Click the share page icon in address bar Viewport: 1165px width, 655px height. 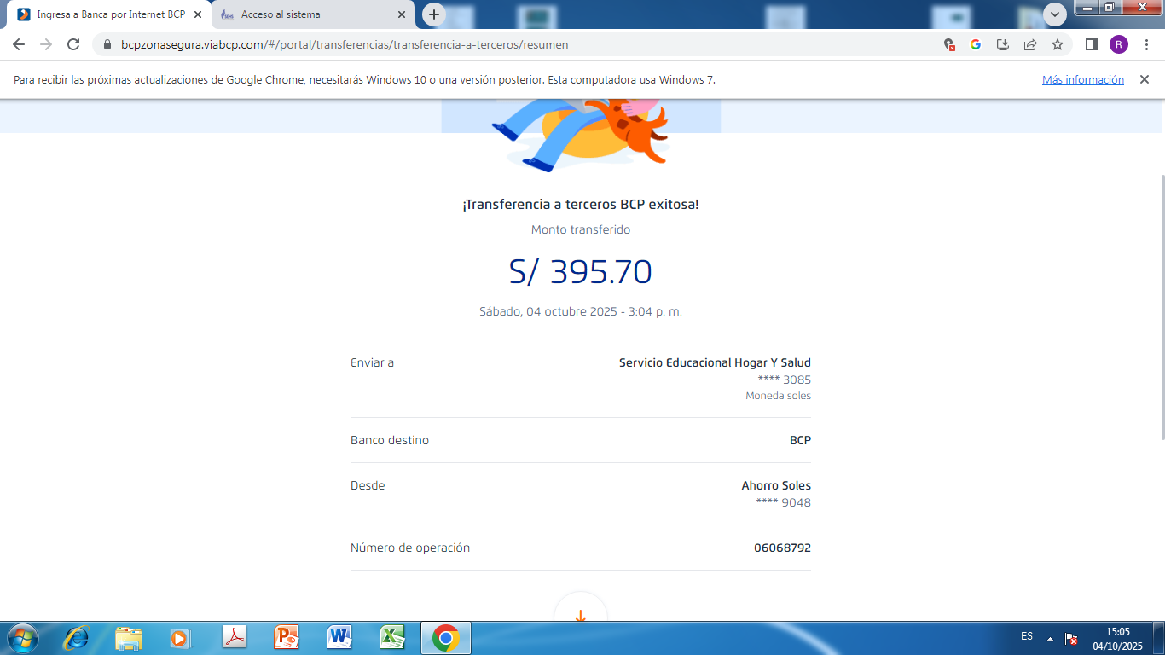click(x=1030, y=44)
